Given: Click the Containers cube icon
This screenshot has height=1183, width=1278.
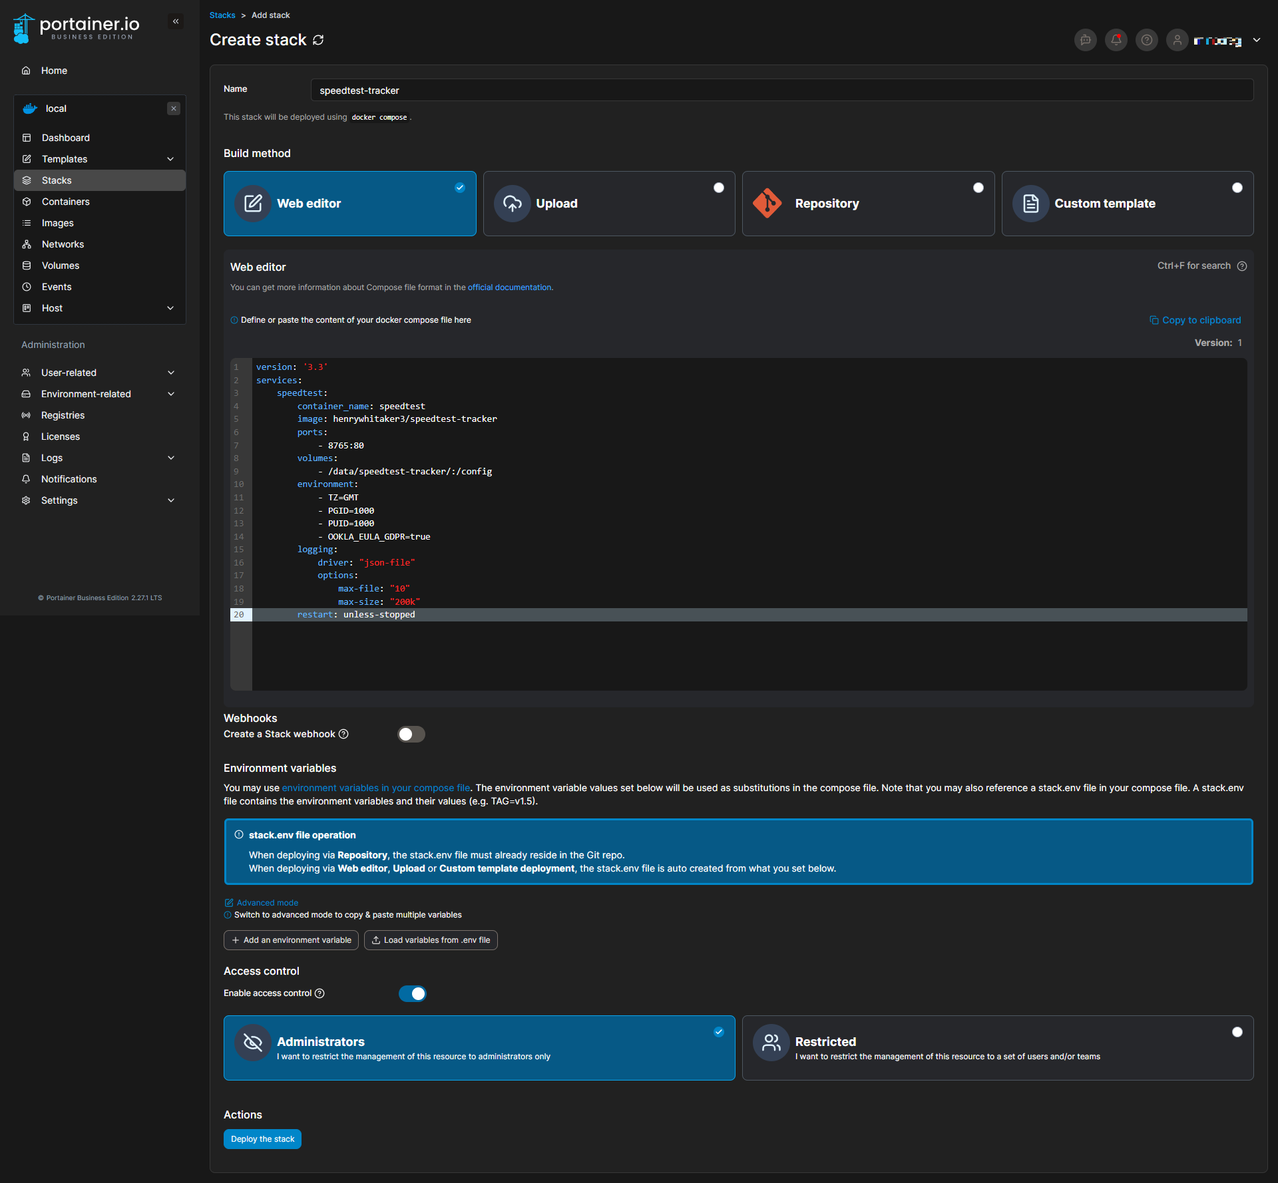Looking at the screenshot, I should click(27, 202).
